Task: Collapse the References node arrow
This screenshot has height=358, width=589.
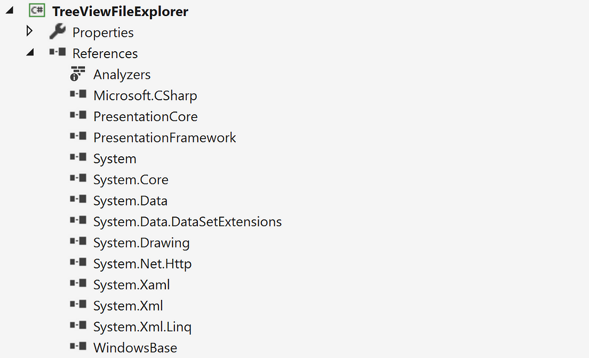Action: click(x=30, y=52)
